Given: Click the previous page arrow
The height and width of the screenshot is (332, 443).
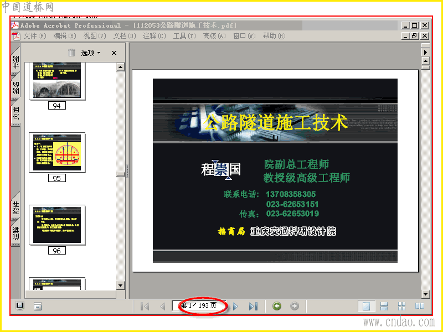Looking at the screenshot, I should click(x=162, y=306).
